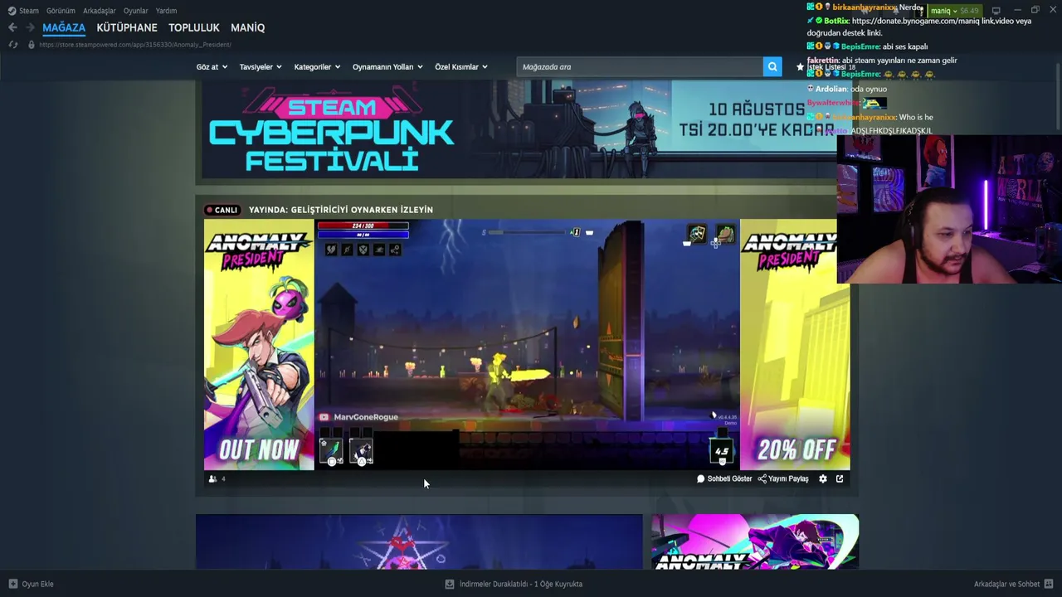The height and width of the screenshot is (597, 1062).
Task: Expand the Kategoriler dropdown
Action: [317, 67]
